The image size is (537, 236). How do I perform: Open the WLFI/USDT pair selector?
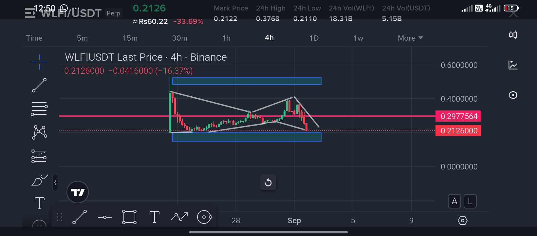tap(71, 13)
